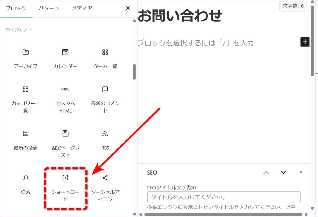Add the Term List (ターム一覧) block
This screenshot has height=217, width=318.
click(105, 58)
